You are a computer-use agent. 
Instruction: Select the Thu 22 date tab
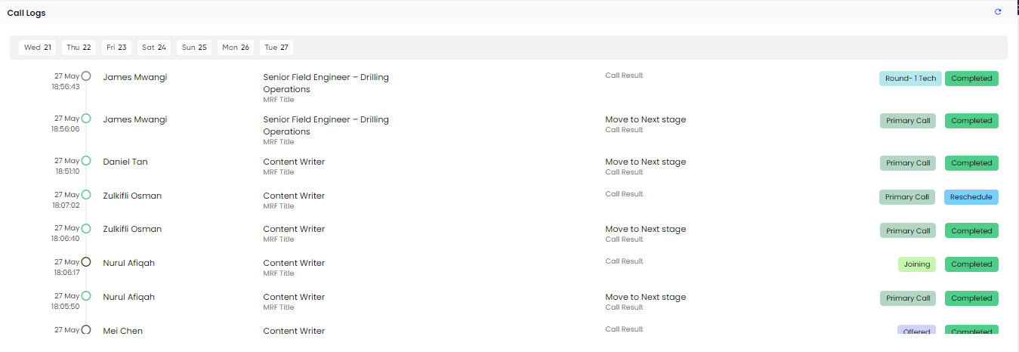click(79, 48)
